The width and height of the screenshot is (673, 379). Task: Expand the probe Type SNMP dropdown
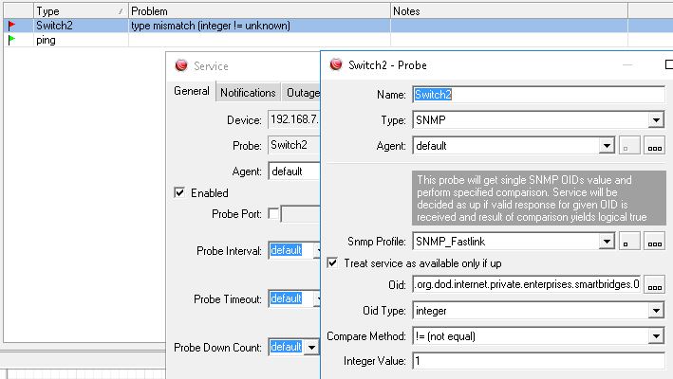click(656, 120)
